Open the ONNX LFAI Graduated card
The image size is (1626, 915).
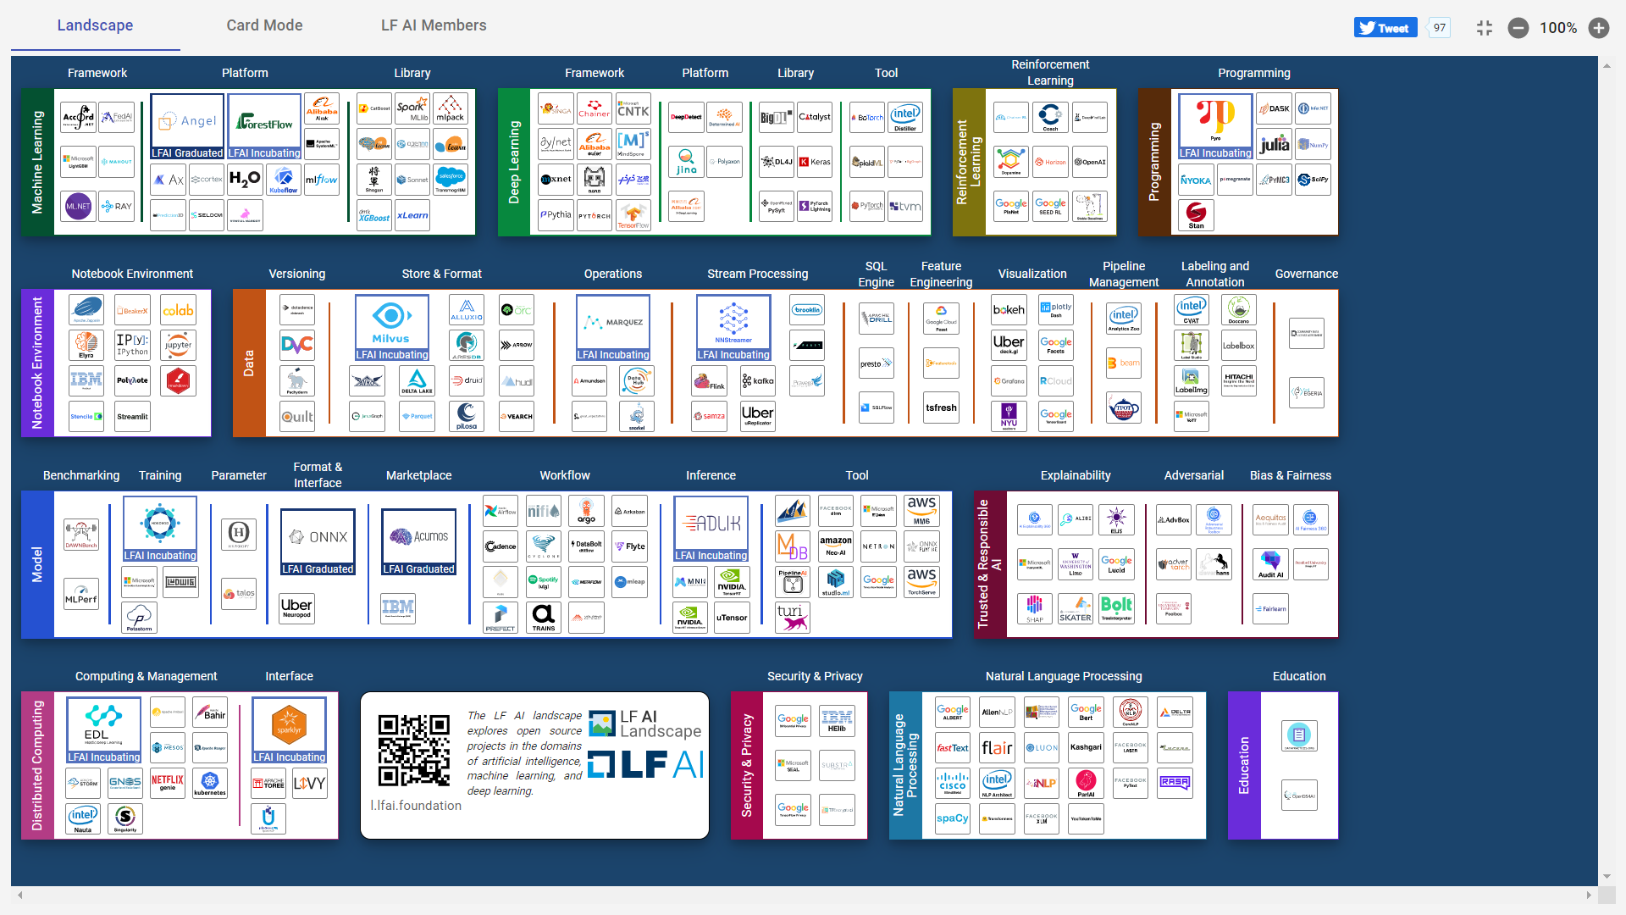tap(318, 542)
